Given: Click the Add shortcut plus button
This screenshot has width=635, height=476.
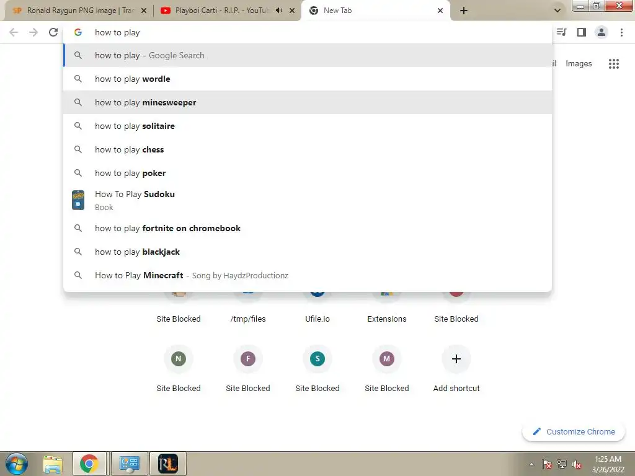Looking at the screenshot, I should [456, 359].
